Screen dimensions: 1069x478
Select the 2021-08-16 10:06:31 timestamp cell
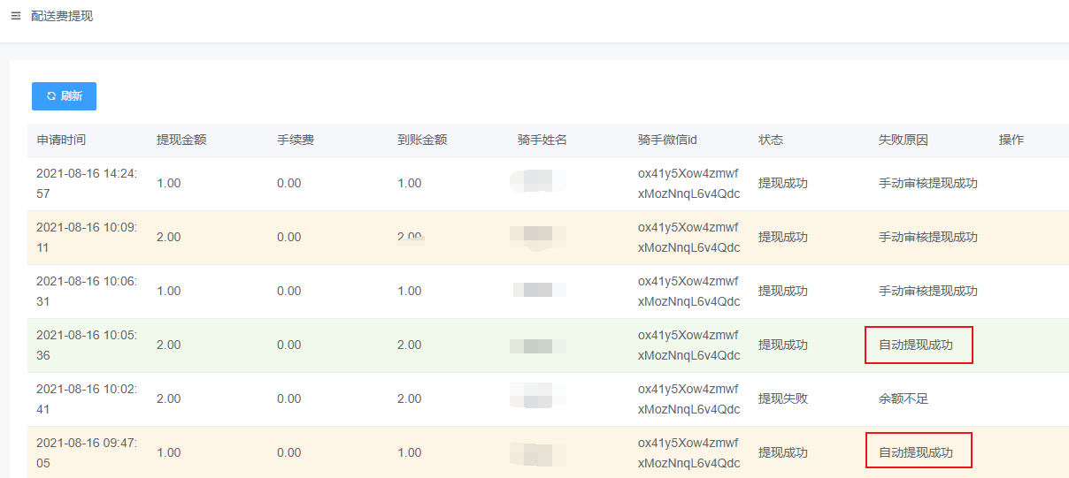click(87, 291)
